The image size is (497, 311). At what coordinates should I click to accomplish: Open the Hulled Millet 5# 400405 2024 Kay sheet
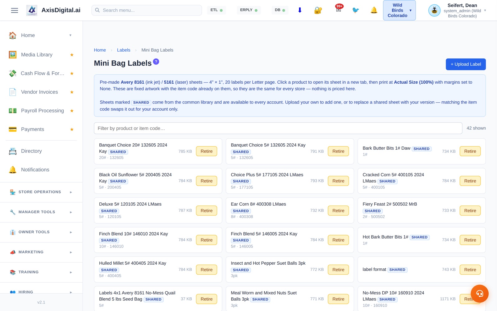(x=133, y=263)
